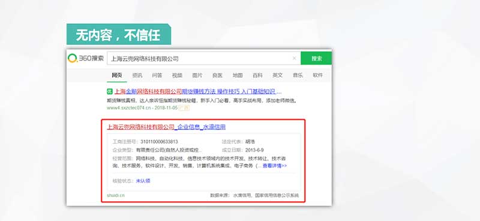
Task: Click the 经营范围 business scope label
Action: 123,158
